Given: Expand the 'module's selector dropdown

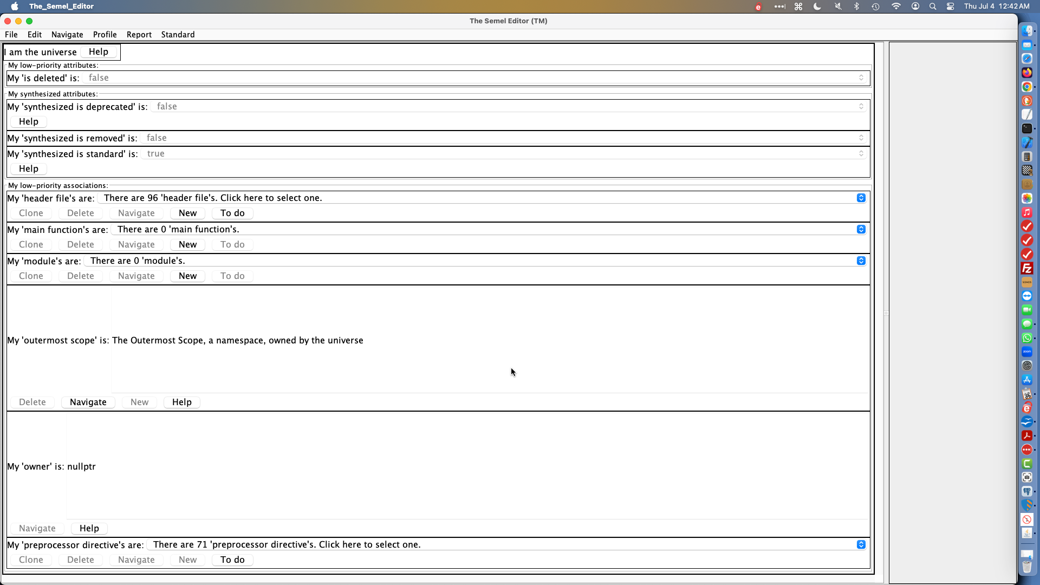Looking at the screenshot, I should pyautogui.click(x=476, y=261).
